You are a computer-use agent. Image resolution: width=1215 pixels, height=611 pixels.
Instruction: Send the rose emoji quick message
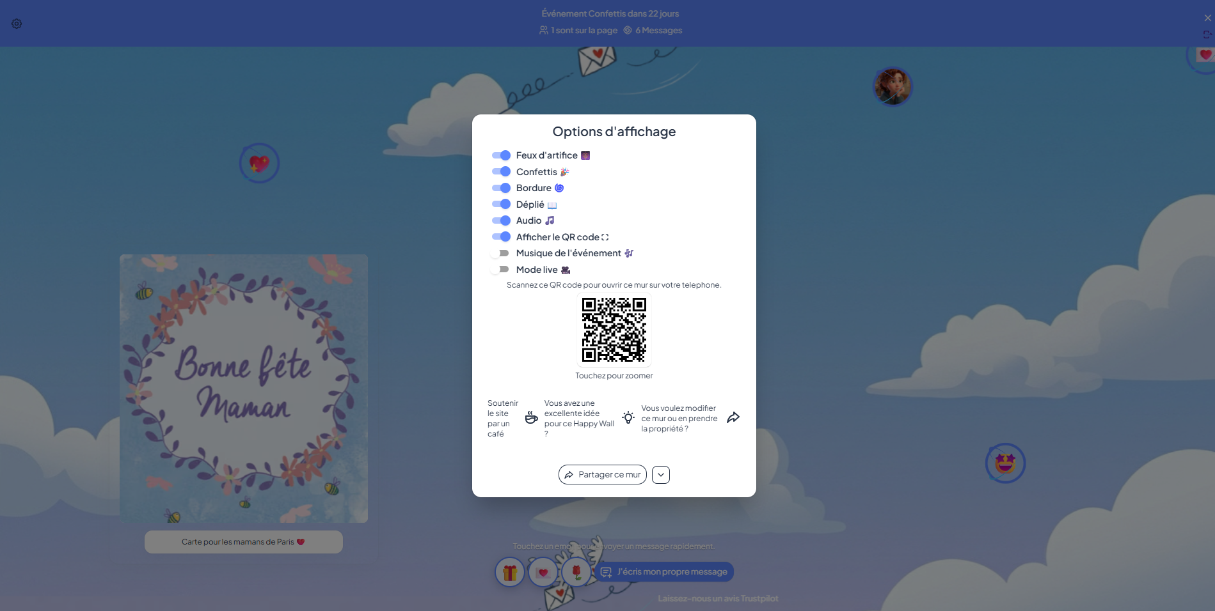(576, 572)
